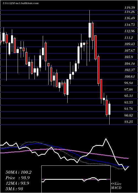Click the 104.14 price axis label
Image resolution: width=138 pixels, height=193 pixels.
coord(129,64)
